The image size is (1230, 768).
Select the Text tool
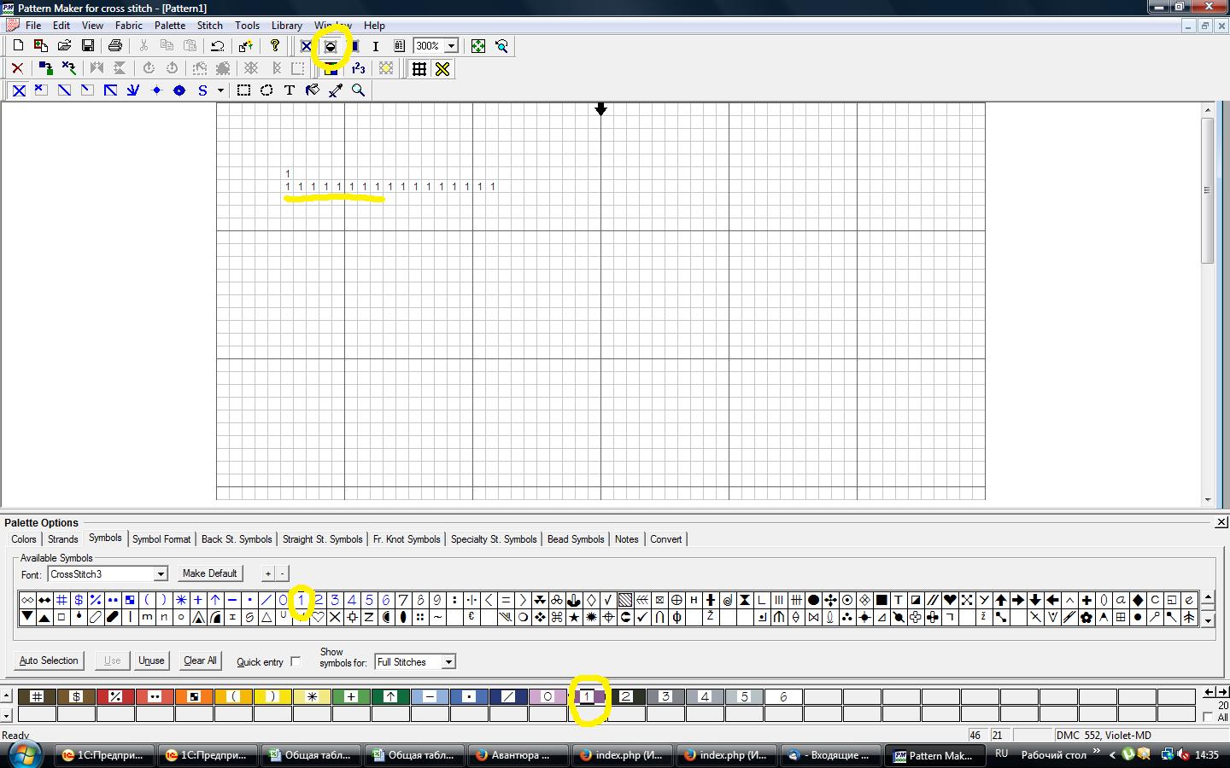[290, 90]
